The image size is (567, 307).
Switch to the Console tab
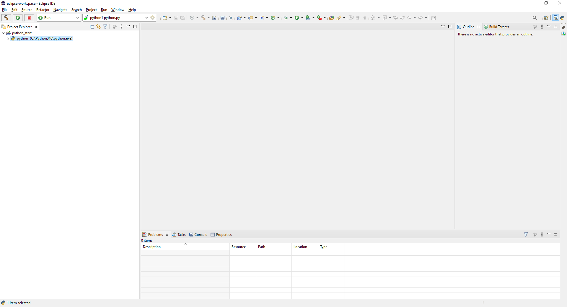click(x=198, y=235)
